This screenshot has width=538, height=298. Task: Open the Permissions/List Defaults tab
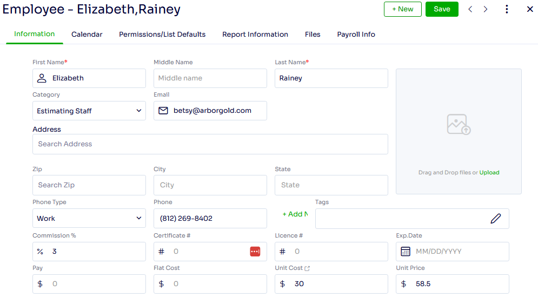[x=162, y=34]
